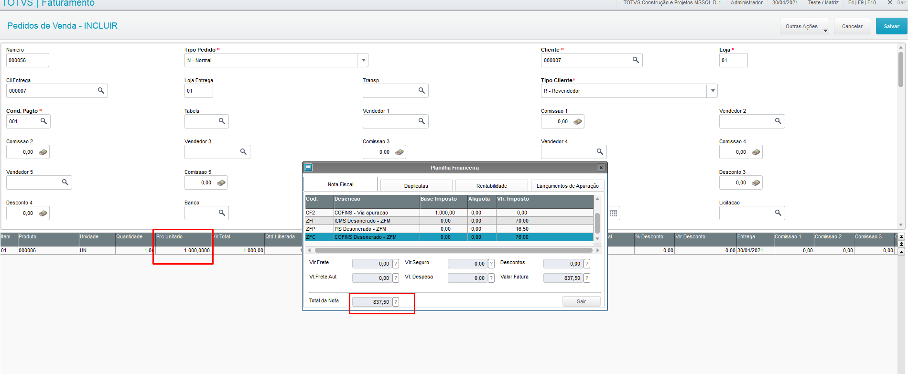This screenshot has height=374, width=908.
Task: Open the Rentabilidade tab
Action: (492, 186)
